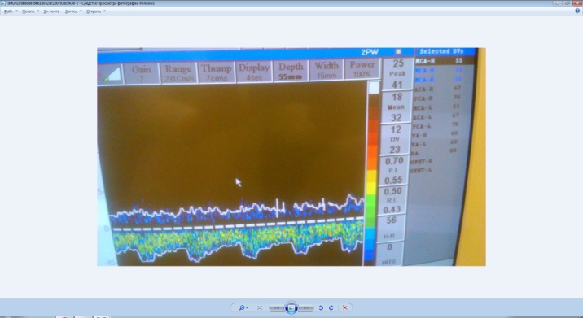This screenshot has height=318, width=583.
Task: Select the ACA-R entry in vessel list
Action: coord(437,89)
